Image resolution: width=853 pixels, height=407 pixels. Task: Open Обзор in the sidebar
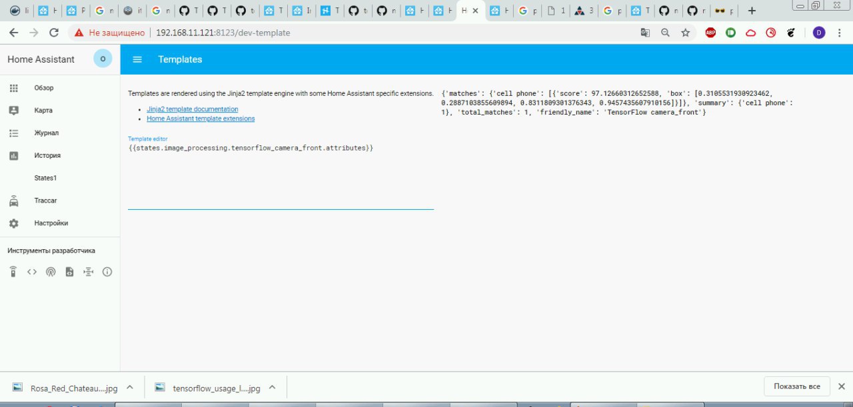tap(60, 88)
